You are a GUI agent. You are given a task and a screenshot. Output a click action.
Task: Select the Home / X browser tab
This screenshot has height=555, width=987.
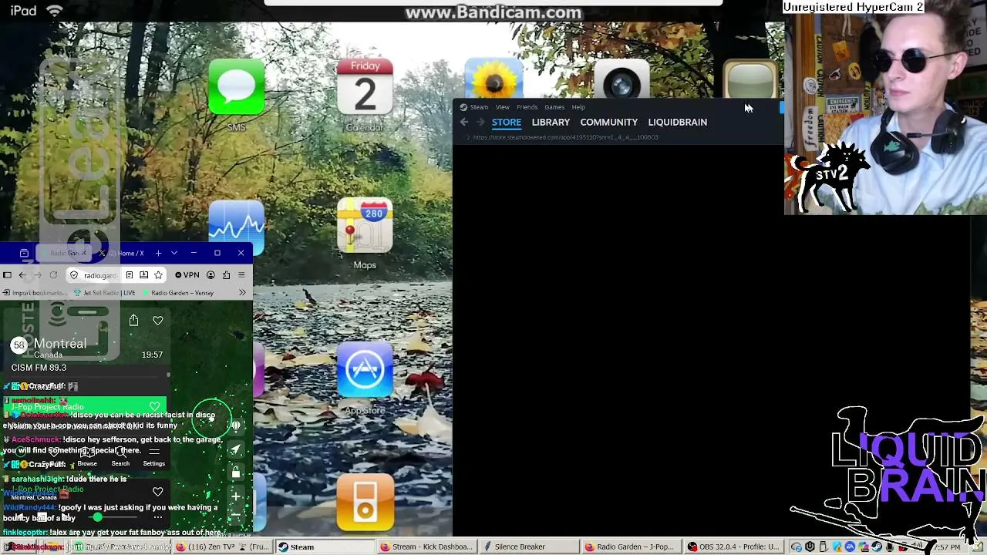(x=122, y=253)
